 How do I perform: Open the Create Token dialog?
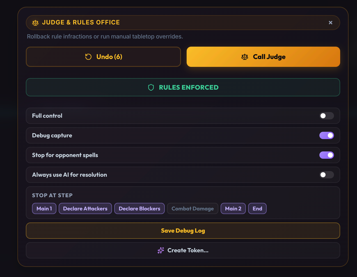click(183, 250)
